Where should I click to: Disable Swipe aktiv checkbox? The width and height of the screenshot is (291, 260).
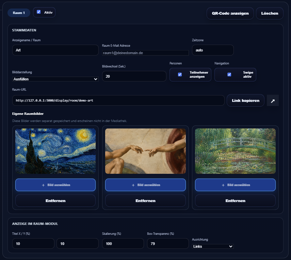click(x=229, y=75)
